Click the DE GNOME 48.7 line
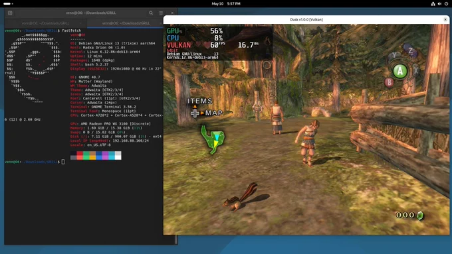This screenshot has width=452, height=254. click(x=85, y=78)
